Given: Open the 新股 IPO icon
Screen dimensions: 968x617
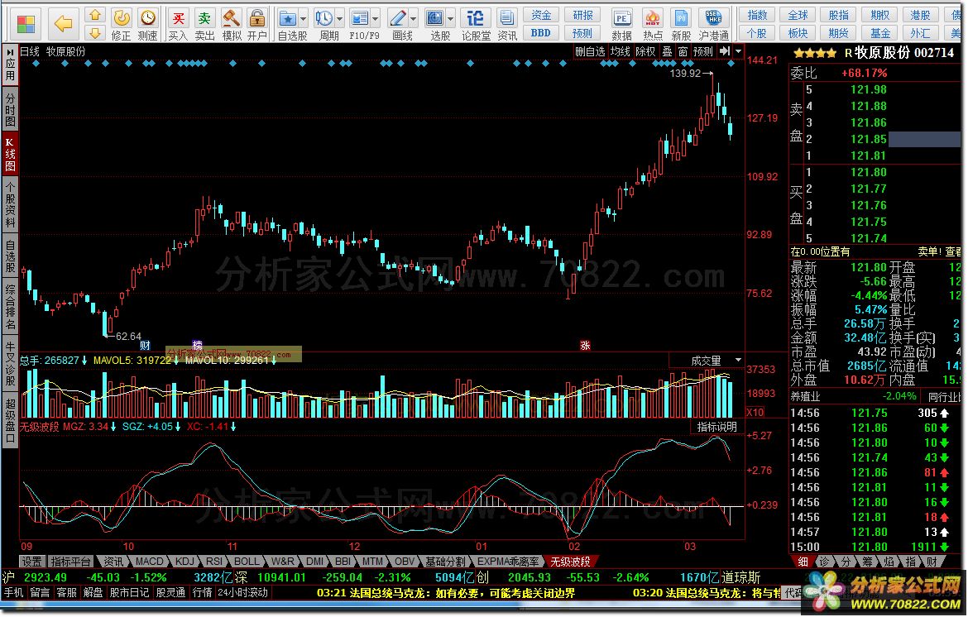Looking at the screenshot, I should (681, 25).
